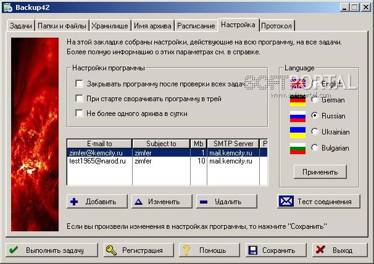Select the Настройка tab
This screenshot has width=374, height=264.
238,25
